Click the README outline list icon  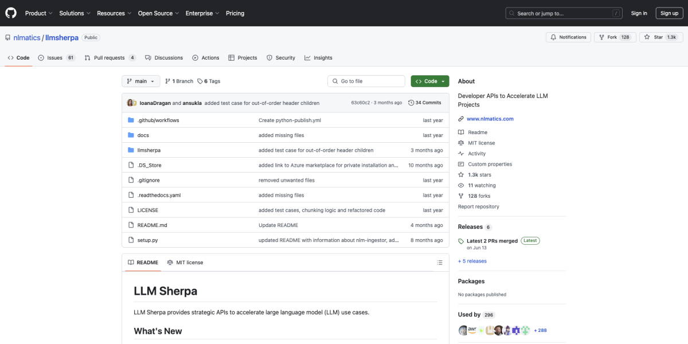(x=440, y=263)
